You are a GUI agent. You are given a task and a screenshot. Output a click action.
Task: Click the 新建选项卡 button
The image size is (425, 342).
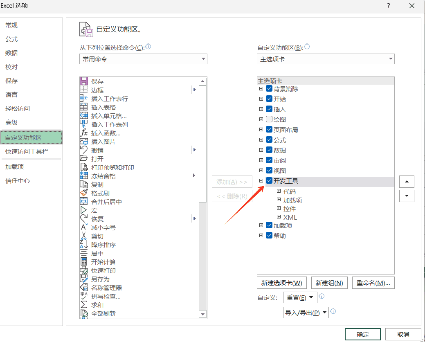point(281,283)
